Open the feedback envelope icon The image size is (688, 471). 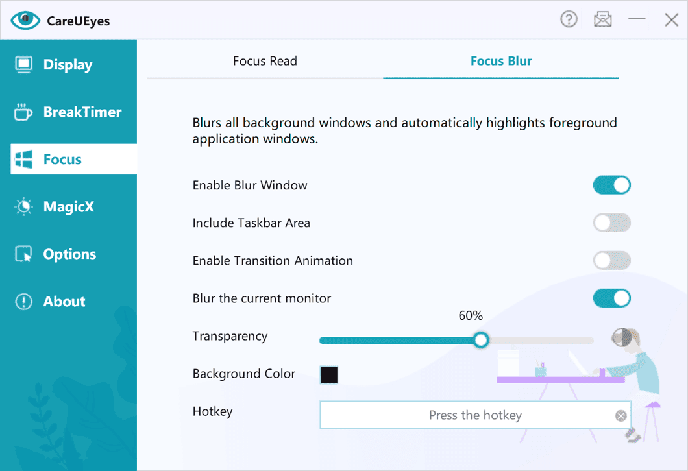pos(603,19)
